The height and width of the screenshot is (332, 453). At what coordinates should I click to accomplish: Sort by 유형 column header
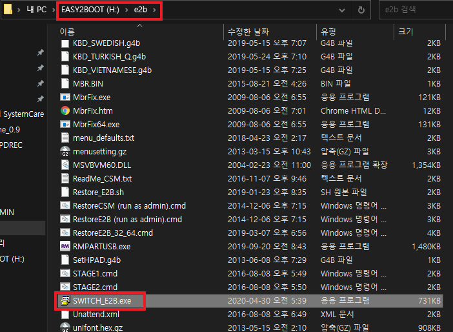pyautogui.click(x=328, y=32)
